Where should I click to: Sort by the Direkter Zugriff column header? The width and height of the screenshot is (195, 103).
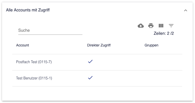[x=99, y=45]
